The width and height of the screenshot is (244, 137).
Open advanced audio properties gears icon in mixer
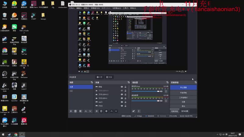pos(134,111)
